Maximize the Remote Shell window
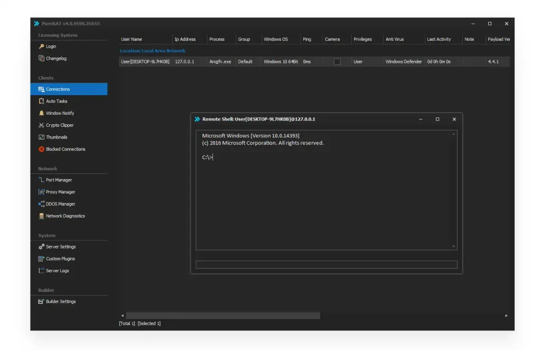Screen dimensions: 541x351 point(437,119)
